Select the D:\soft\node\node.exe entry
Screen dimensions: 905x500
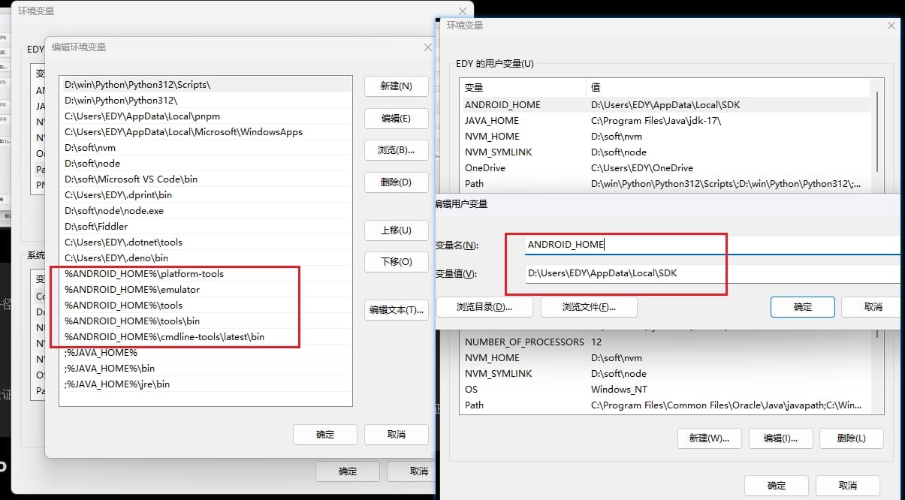[206, 211]
